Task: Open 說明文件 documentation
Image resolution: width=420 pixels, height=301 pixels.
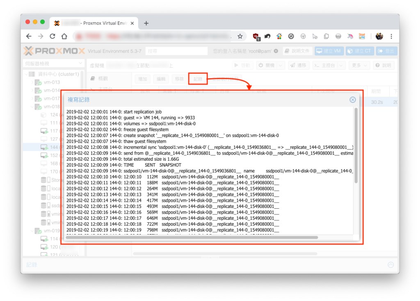Action: pyautogui.click(x=297, y=51)
